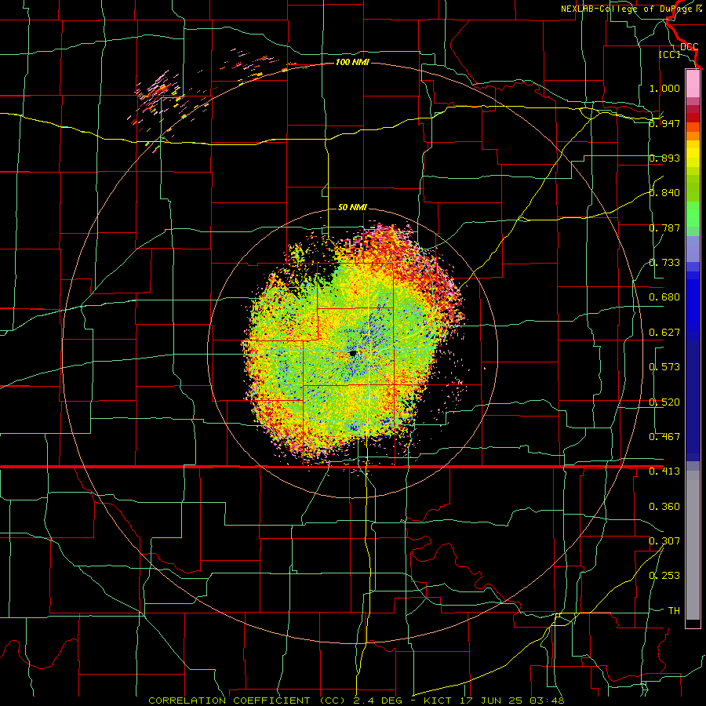Click the bright green segment of color bar
This screenshot has width=706, height=706.
pyautogui.click(x=693, y=214)
